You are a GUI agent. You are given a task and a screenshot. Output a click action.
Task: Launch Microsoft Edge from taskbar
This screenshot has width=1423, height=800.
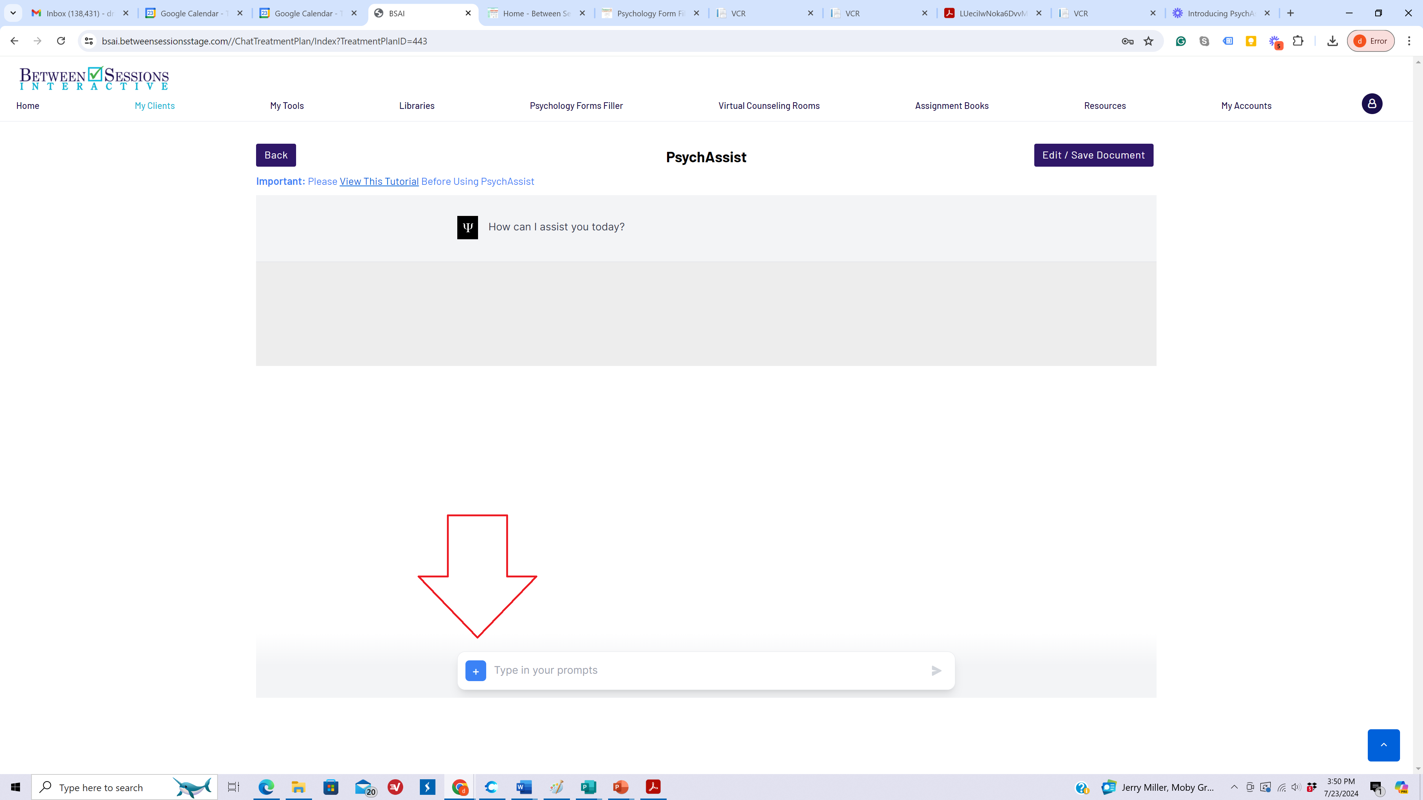click(266, 787)
